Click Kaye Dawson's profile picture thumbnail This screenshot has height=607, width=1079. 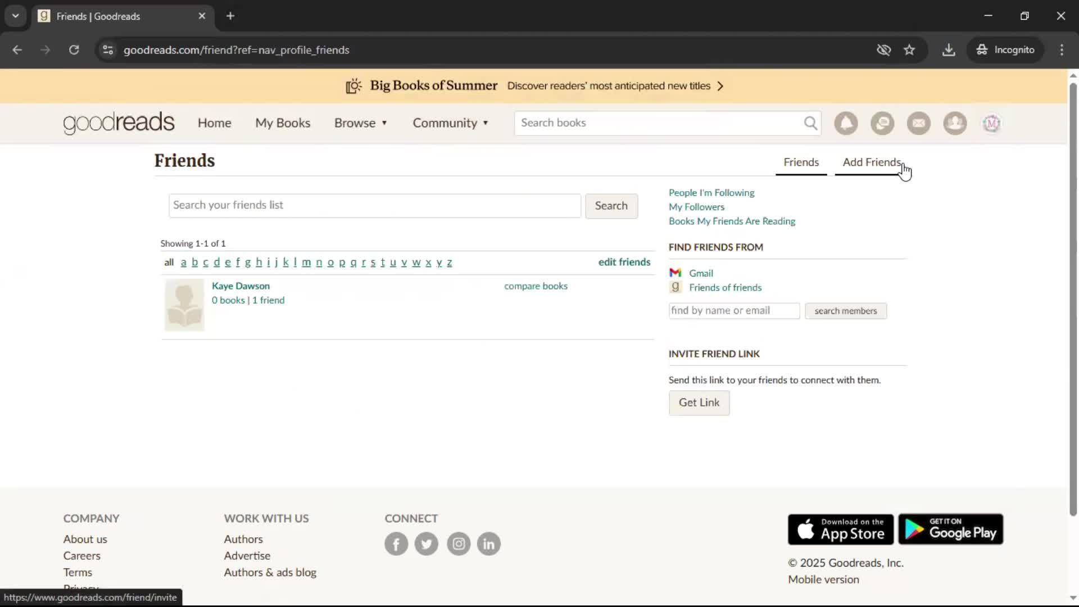184,305
